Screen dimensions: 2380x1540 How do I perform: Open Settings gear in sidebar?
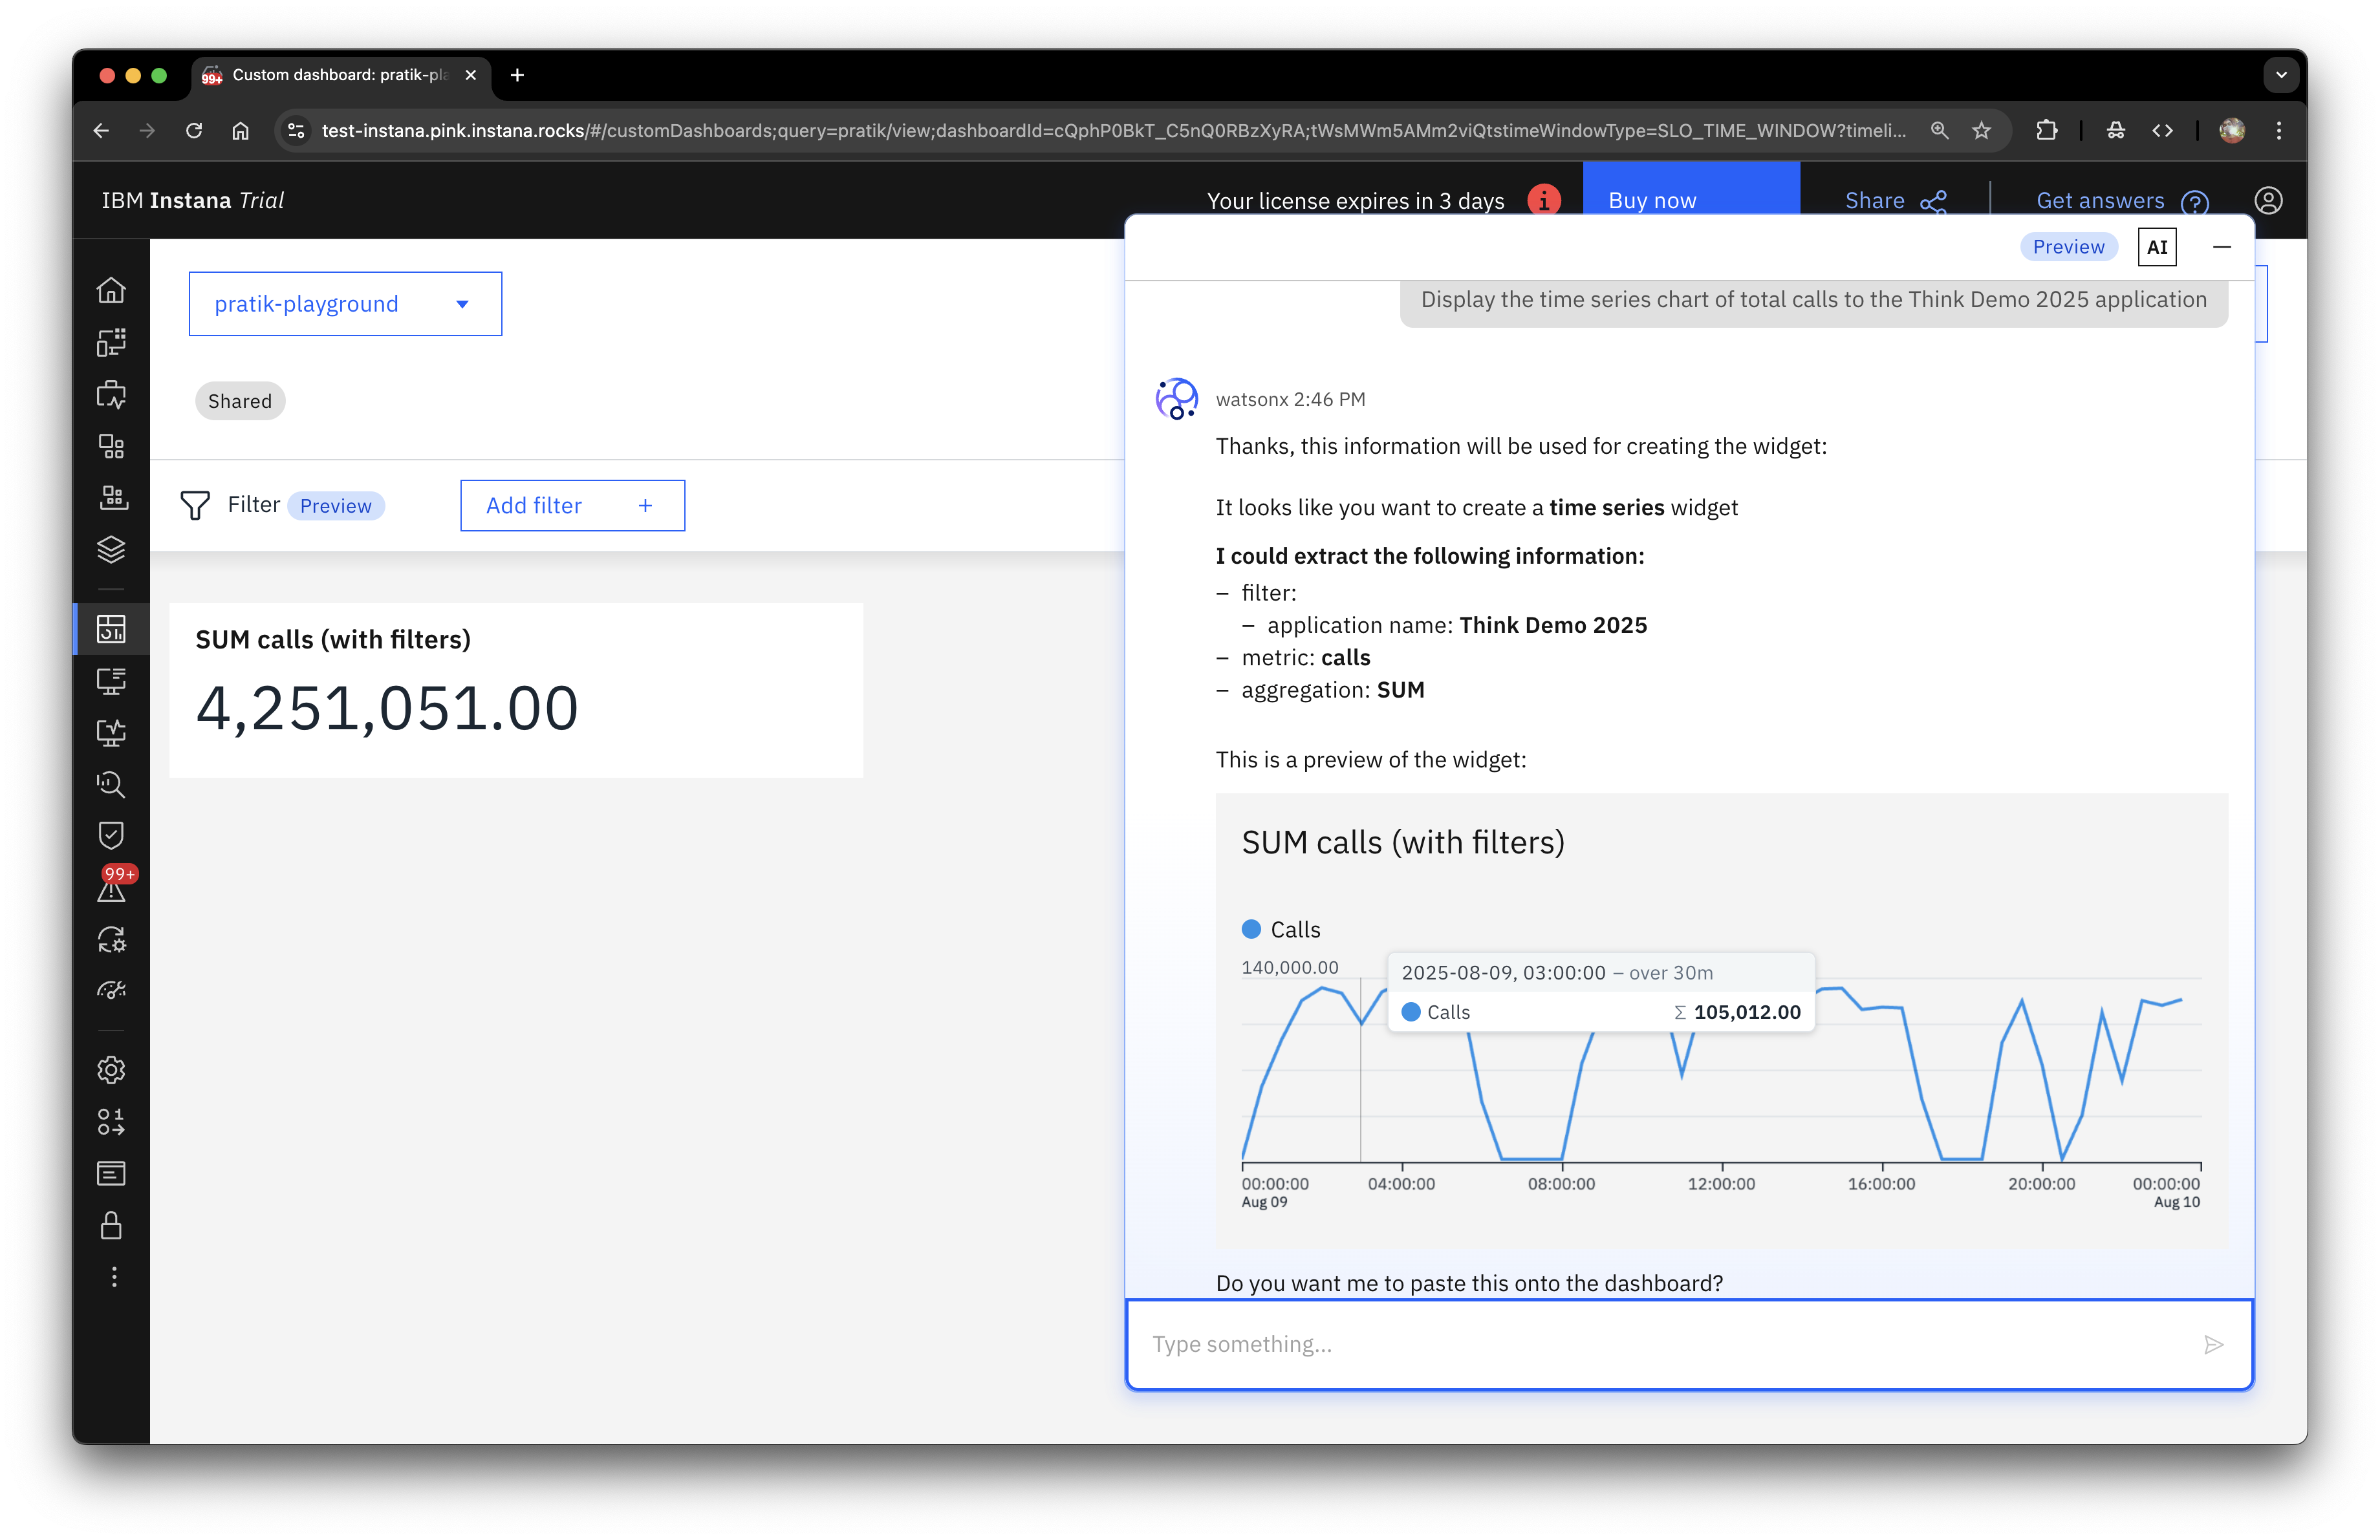click(111, 1069)
